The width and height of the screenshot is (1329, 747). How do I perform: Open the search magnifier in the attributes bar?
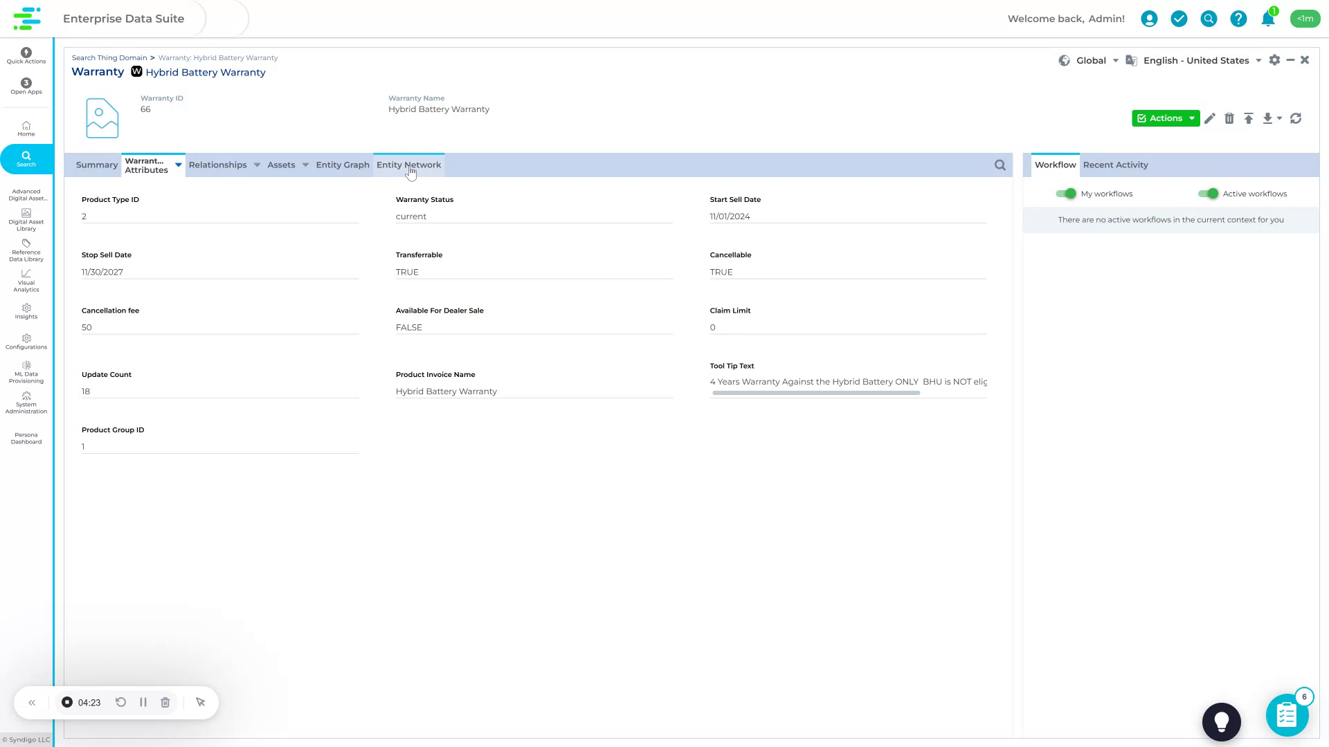point(1000,165)
